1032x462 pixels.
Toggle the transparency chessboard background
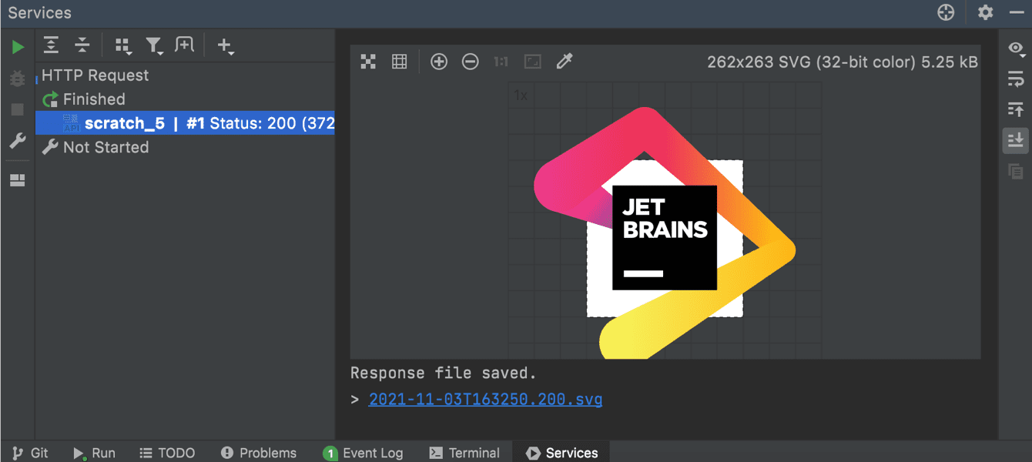point(368,62)
